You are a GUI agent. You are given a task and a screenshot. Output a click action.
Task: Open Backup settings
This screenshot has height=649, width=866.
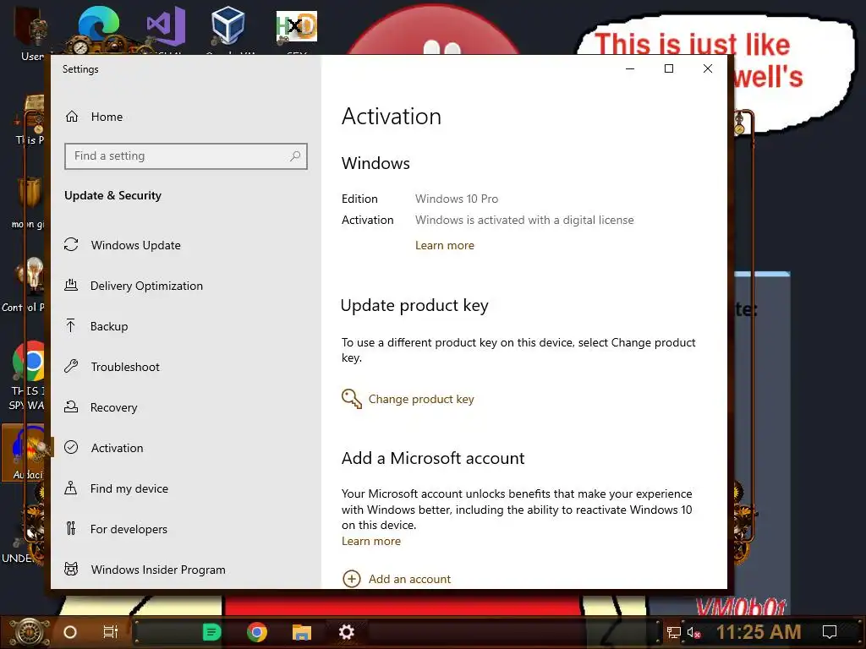tap(109, 326)
